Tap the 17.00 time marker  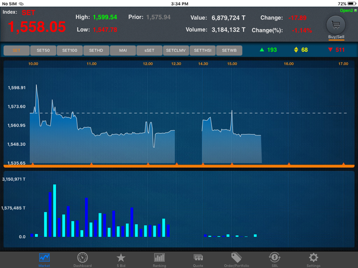[x=343, y=64]
